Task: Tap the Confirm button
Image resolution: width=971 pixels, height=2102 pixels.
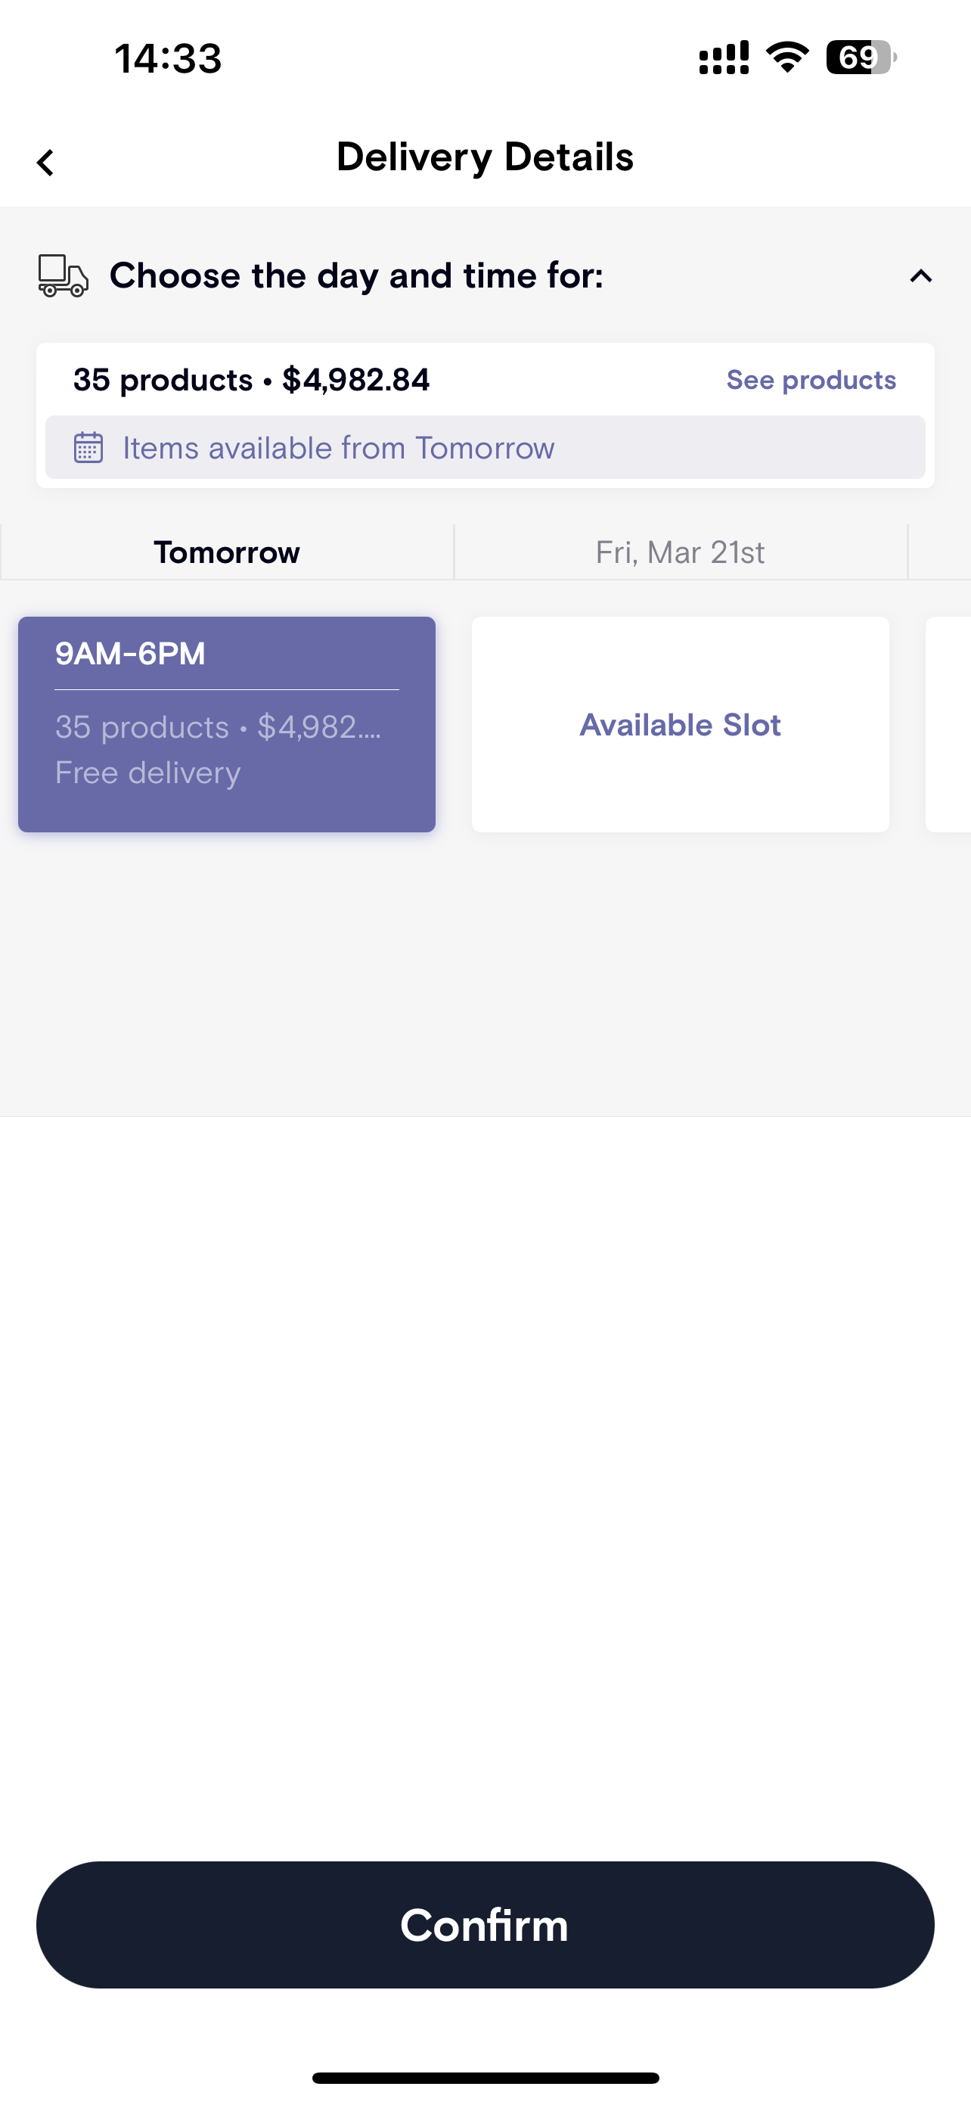Action: 485,1925
